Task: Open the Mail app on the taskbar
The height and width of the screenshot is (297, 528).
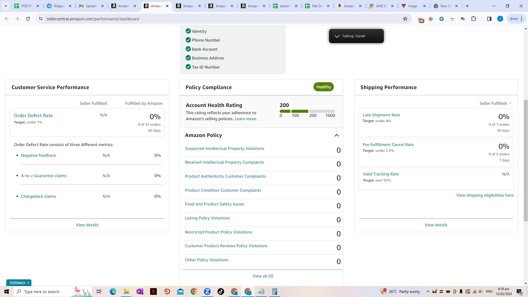Action: click(x=180, y=291)
